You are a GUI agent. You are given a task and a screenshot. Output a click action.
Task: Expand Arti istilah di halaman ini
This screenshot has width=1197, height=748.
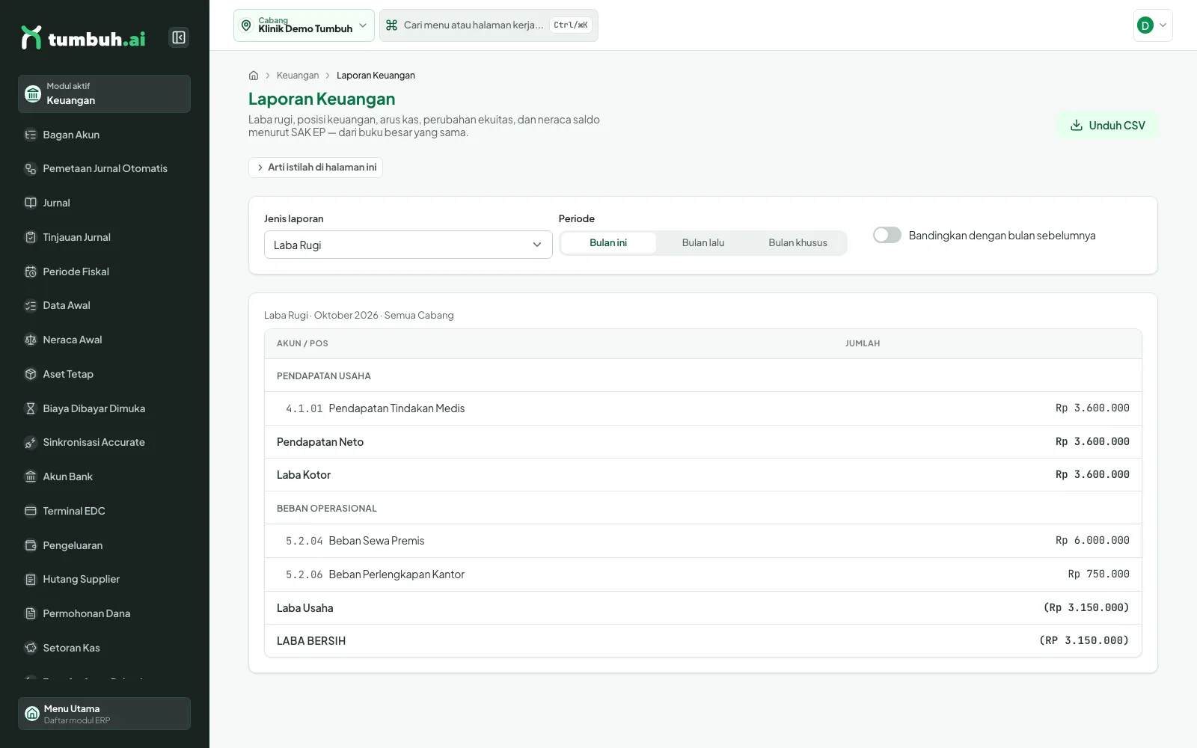tap(316, 168)
